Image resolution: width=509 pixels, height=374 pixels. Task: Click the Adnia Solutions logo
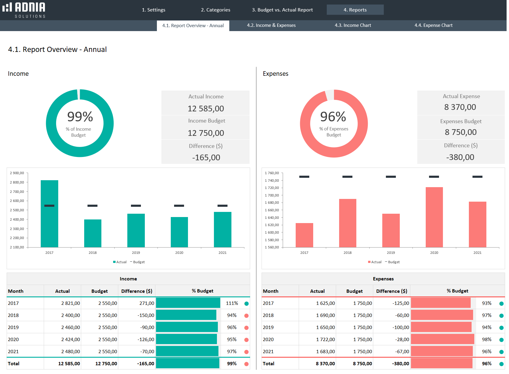point(24,10)
